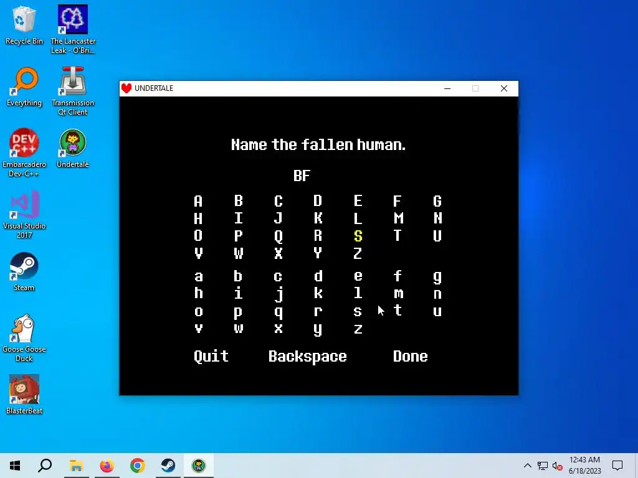The height and width of the screenshot is (478, 638).
Task: Open taskbar search magnifier
Action: point(45,466)
